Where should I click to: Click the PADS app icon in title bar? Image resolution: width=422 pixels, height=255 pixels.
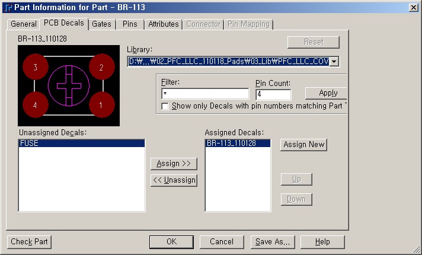point(7,7)
